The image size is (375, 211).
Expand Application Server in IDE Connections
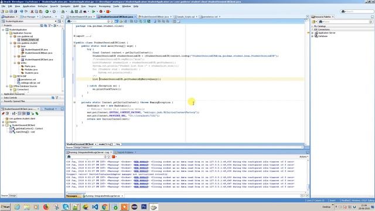pyautogui.click(x=312, y=33)
